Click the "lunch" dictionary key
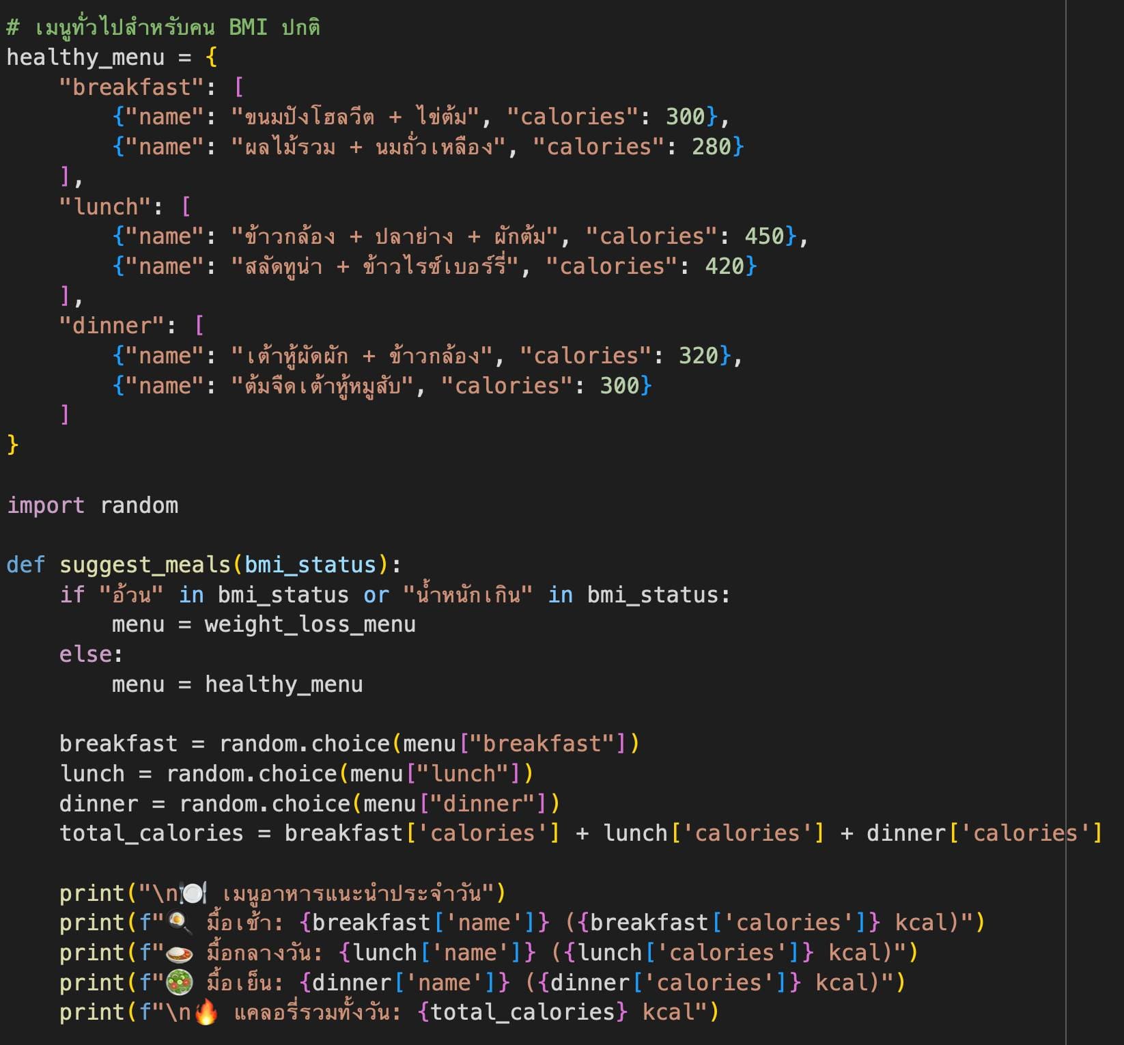Image resolution: width=1124 pixels, height=1045 pixels. tap(105, 206)
